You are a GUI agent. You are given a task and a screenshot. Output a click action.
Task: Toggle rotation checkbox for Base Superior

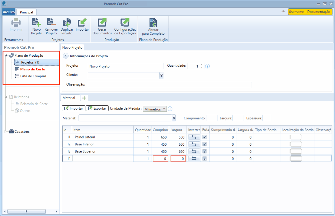click(204, 151)
